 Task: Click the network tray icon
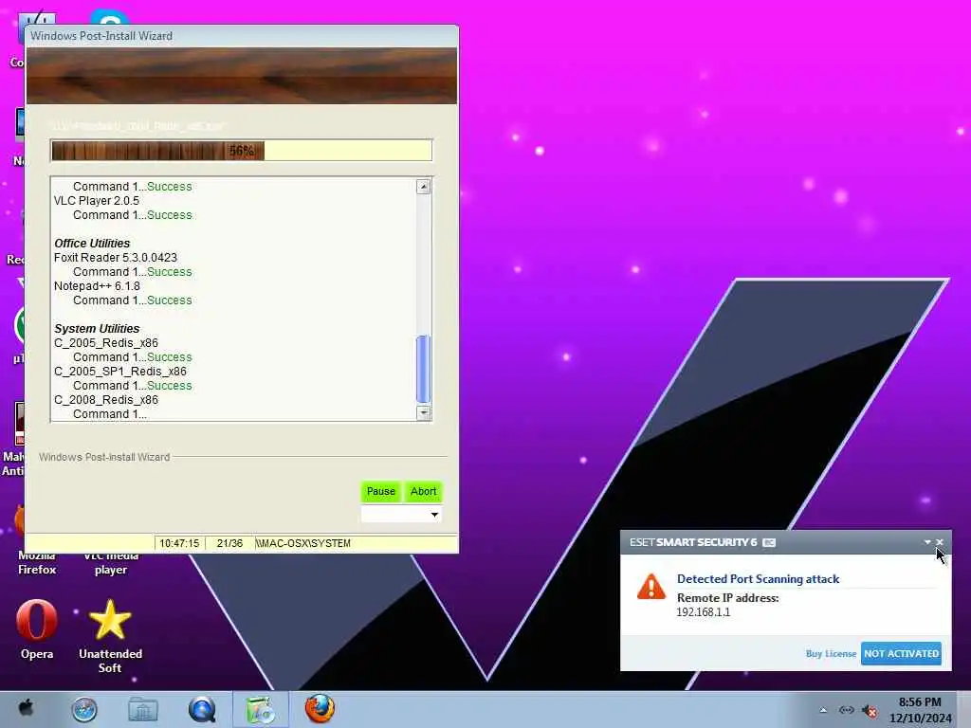(847, 710)
